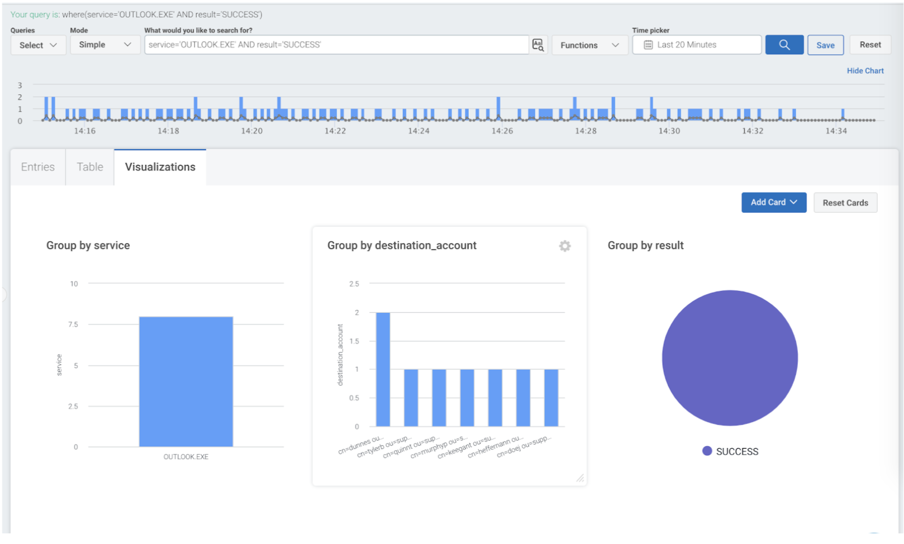Click the purple SUCCESS pie chart
Image resolution: width=904 pixels, height=544 pixels.
[x=729, y=358]
